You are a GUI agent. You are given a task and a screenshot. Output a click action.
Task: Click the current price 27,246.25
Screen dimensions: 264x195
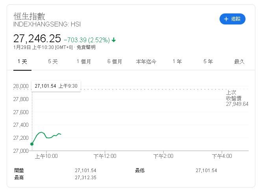(x=37, y=38)
